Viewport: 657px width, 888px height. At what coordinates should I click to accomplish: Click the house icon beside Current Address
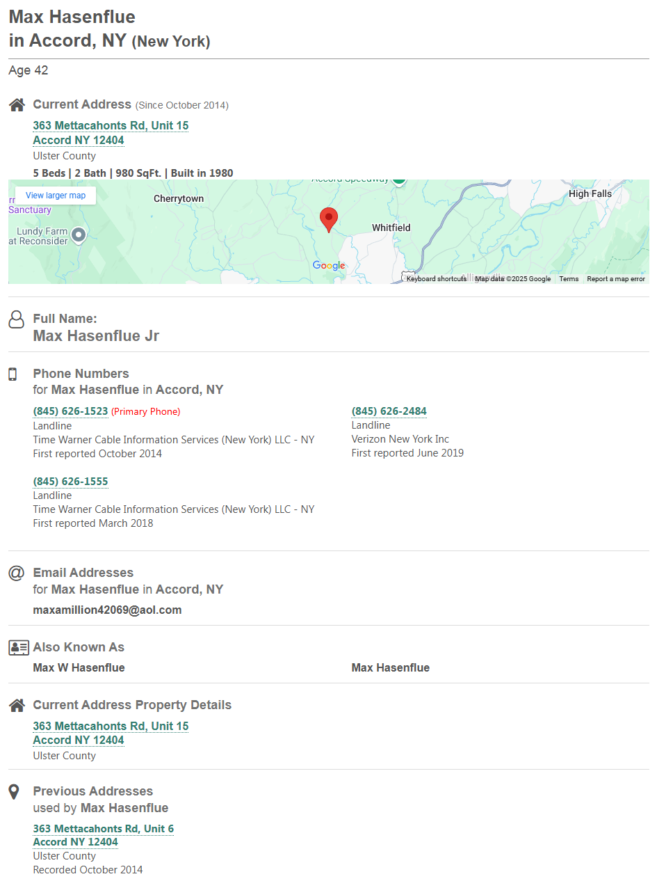pos(17,105)
